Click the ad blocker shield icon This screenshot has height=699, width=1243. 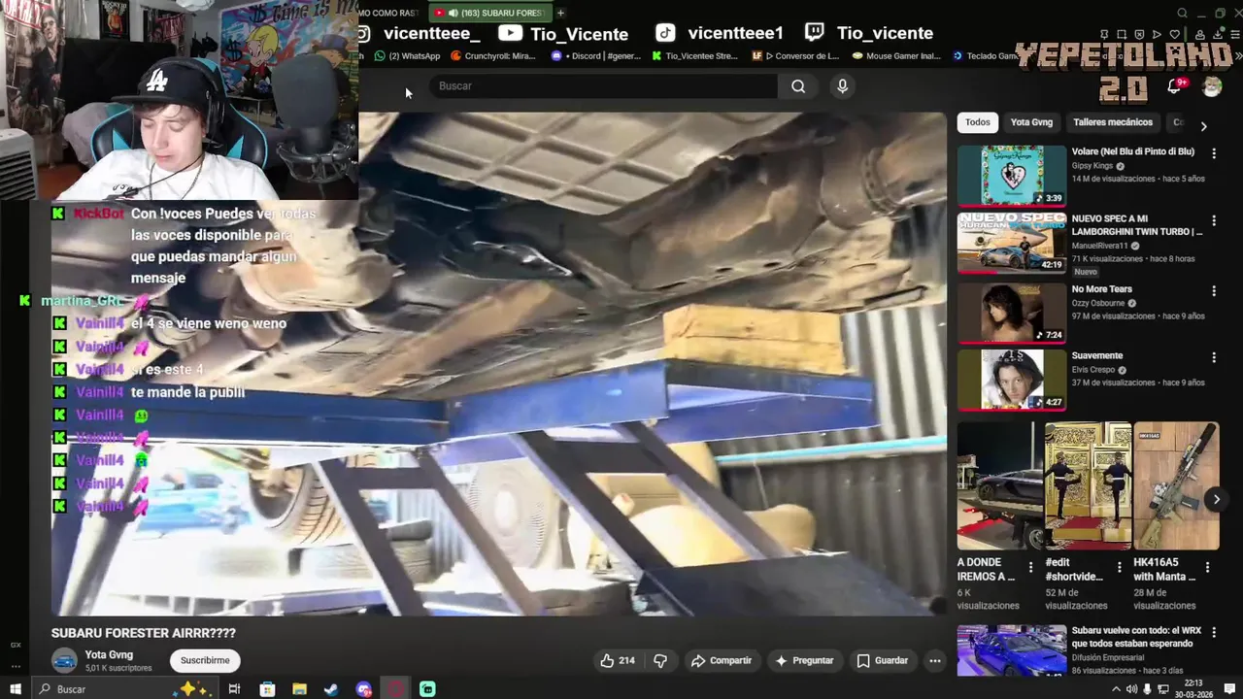(x=1140, y=35)
